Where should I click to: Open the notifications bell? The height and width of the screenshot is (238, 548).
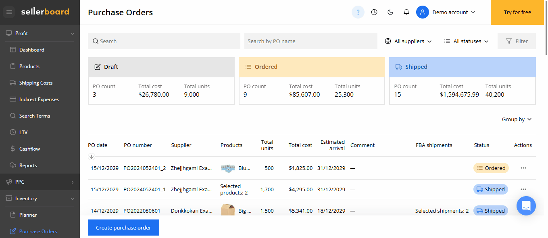(x=406, y=12)
